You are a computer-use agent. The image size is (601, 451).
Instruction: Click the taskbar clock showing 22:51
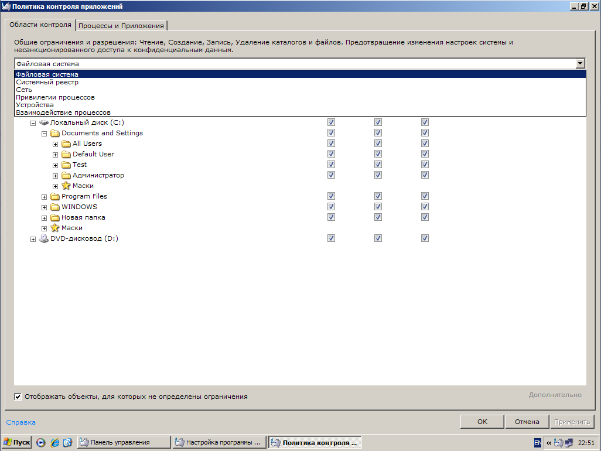[586, 443]
